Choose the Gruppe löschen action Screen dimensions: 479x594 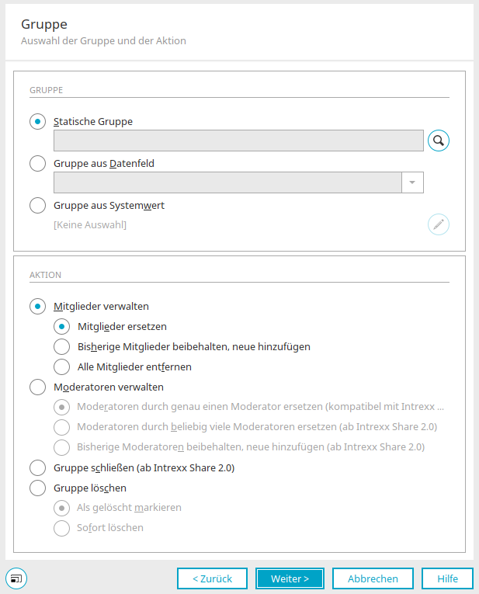point(37,488)
